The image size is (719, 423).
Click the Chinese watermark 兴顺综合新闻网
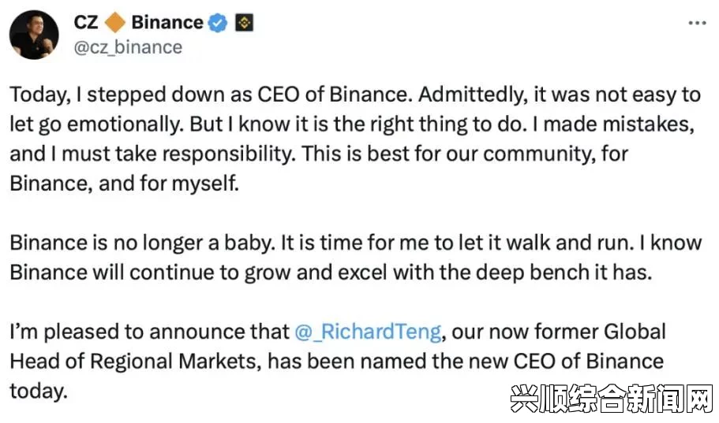coord(612,399)
